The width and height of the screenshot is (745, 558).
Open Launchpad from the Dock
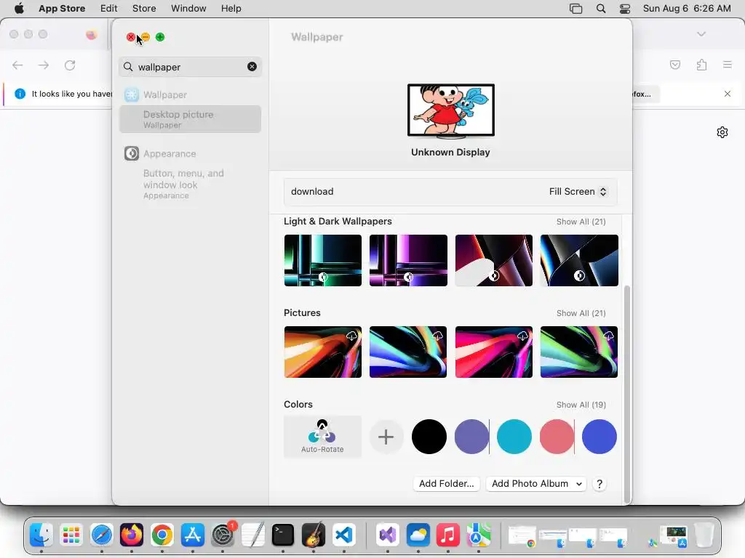(x=71, y=535)
